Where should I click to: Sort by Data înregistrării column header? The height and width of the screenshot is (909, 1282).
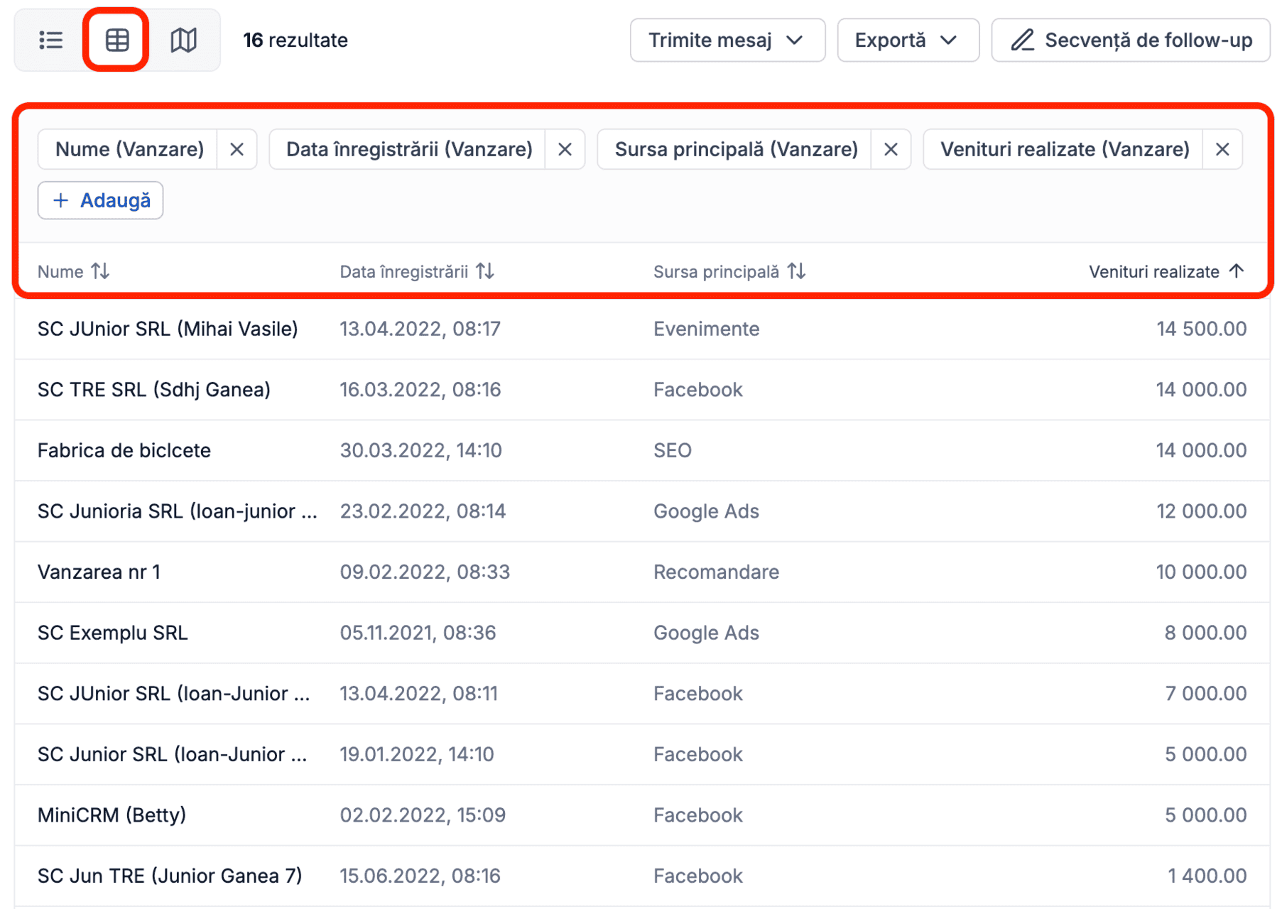click(417, 271)
